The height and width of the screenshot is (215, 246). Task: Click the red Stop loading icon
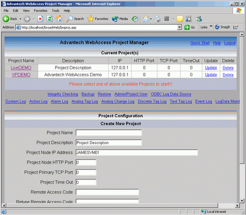point(40,19)
